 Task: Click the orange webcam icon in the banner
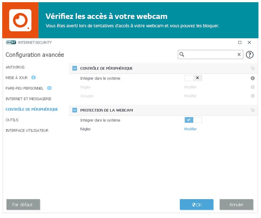coord(20,20)
